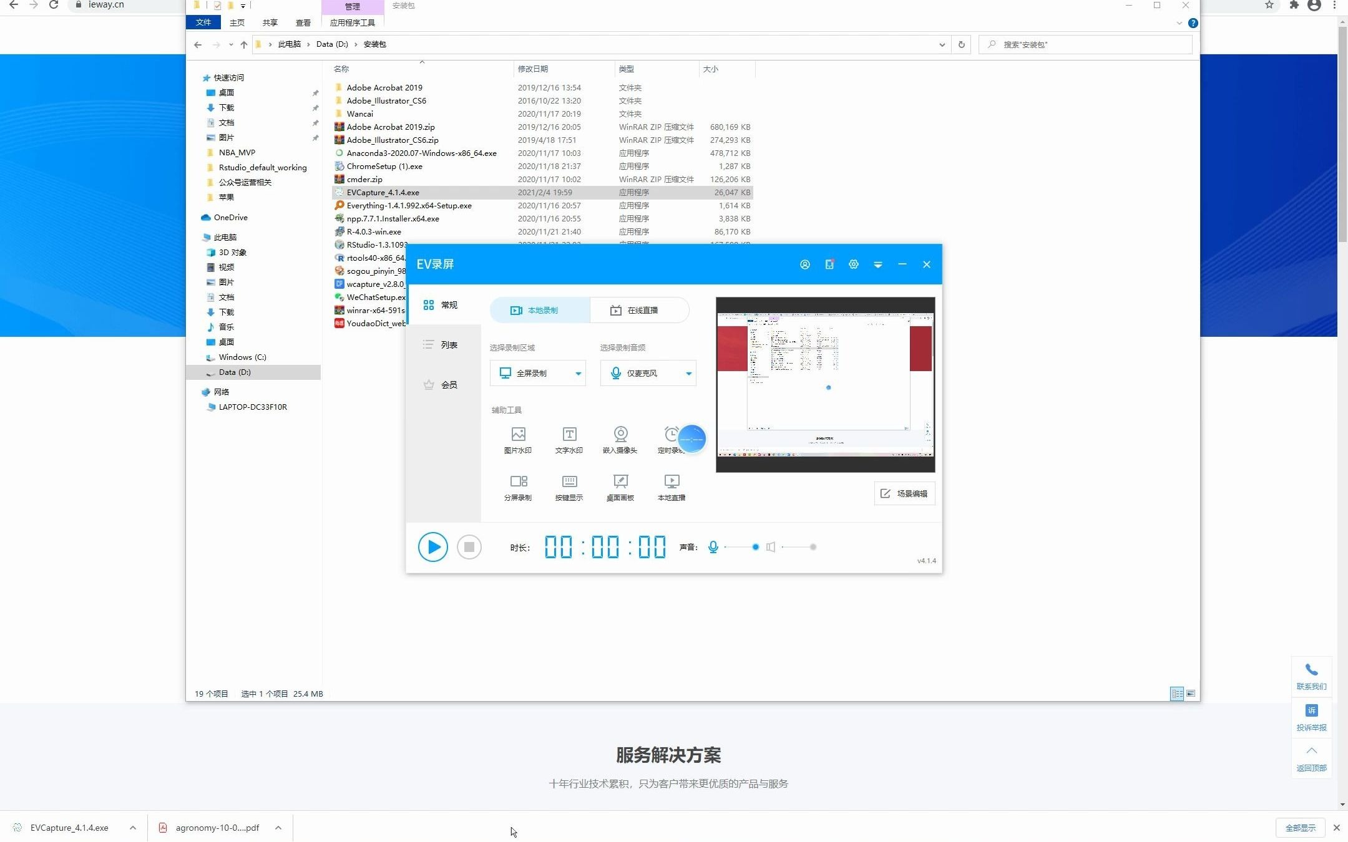Open the 桌面画板 desktop drawing board tool
Screen dimensions: 1348x842
[620, 488]
